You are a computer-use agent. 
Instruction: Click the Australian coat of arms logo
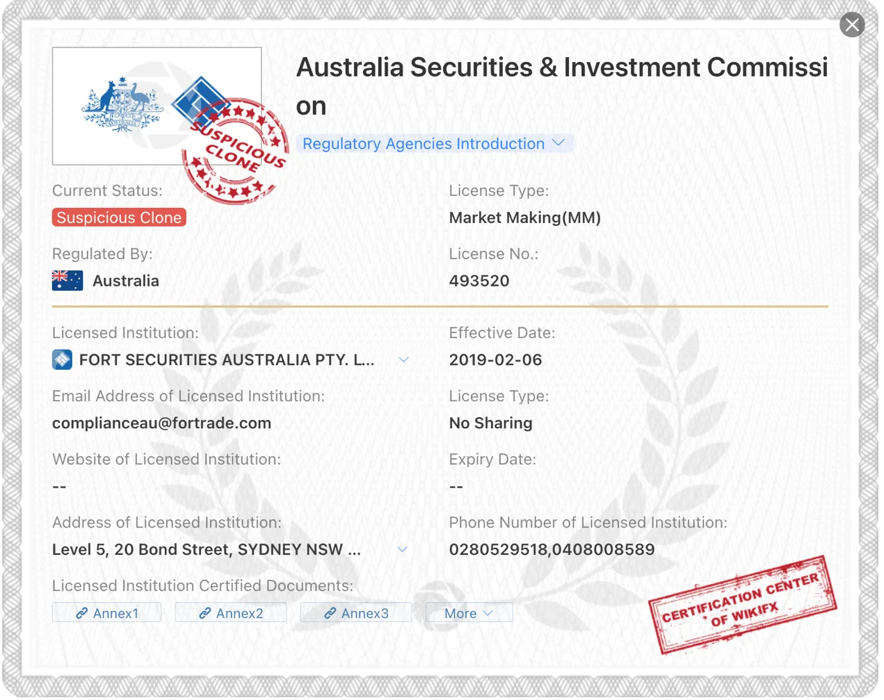123,105
